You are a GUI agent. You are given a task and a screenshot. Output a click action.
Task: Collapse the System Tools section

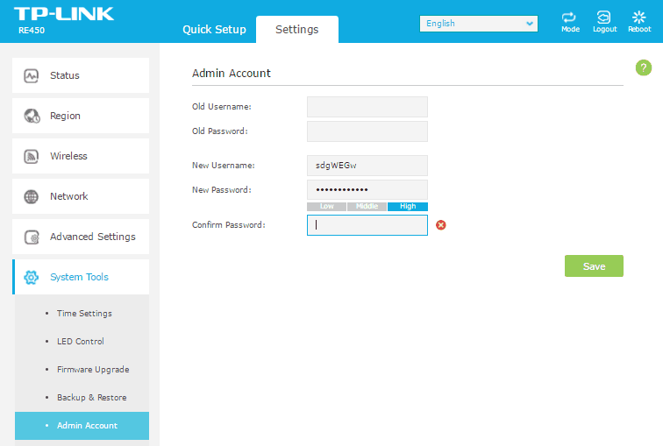click(x=80, y=277)
